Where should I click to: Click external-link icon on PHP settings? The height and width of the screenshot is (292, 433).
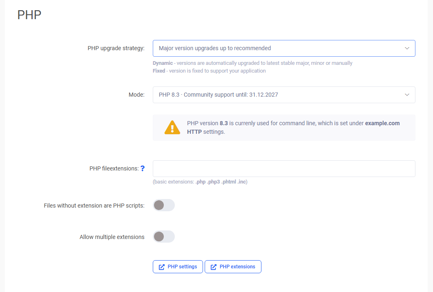coord(162,267)
